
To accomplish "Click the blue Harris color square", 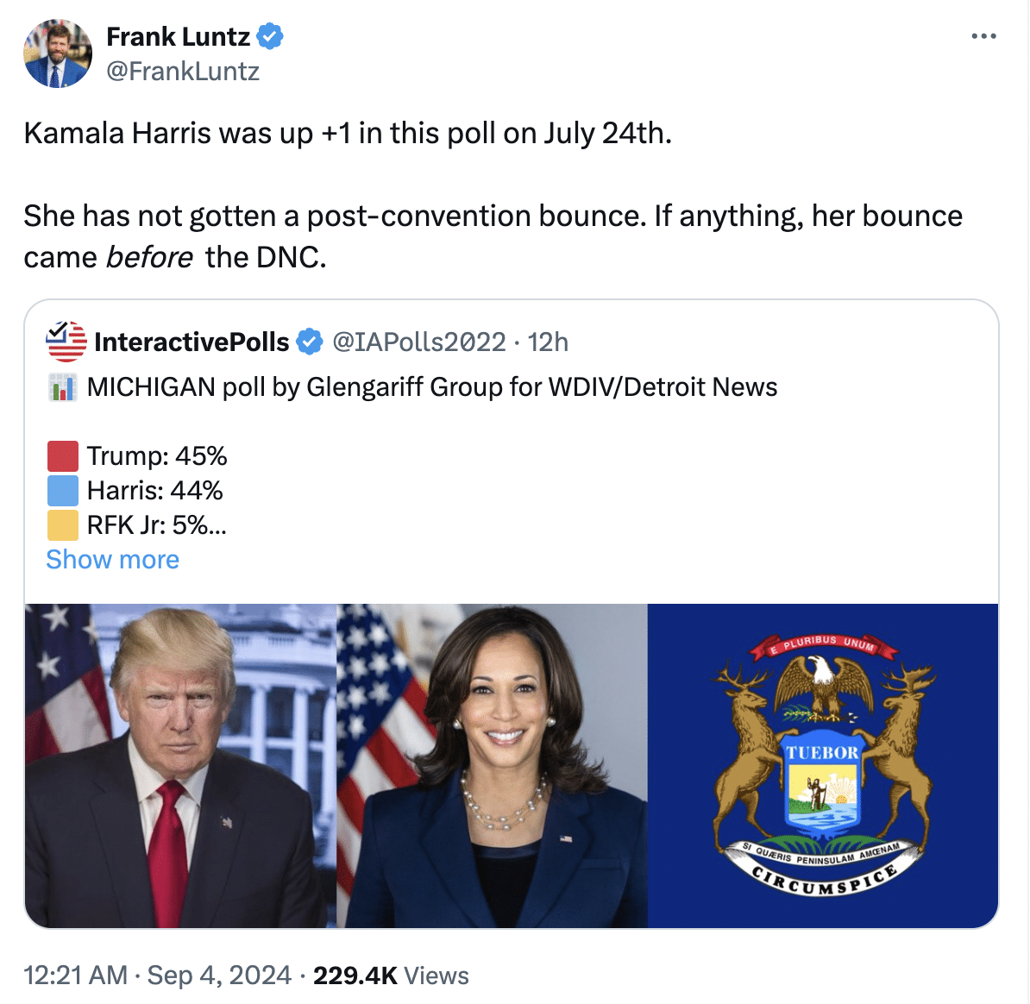I will click(62, 491).
